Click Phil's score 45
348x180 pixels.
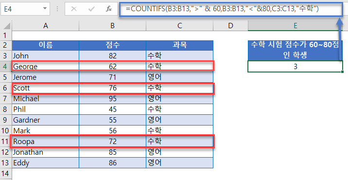[113, 109]
